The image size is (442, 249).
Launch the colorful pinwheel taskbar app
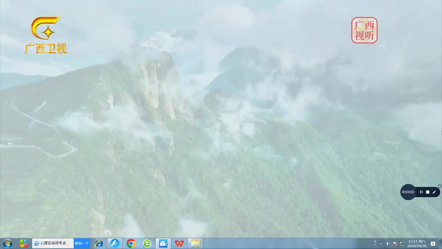tap(24, 243)
